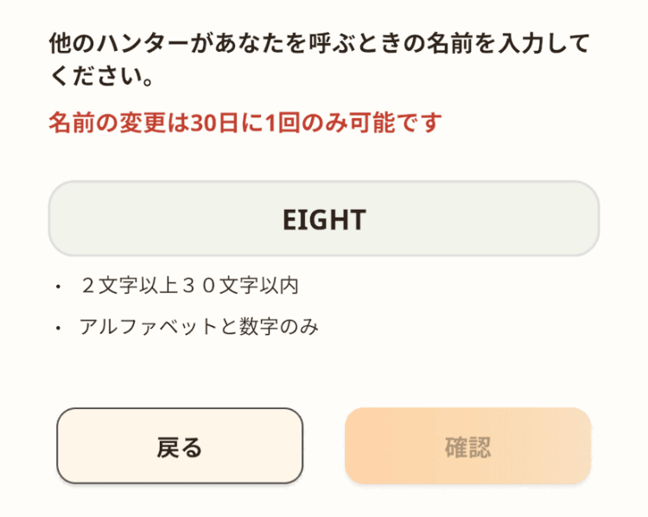Click the bullet dot before the length rule
The image size is (648, 517).
57,286
